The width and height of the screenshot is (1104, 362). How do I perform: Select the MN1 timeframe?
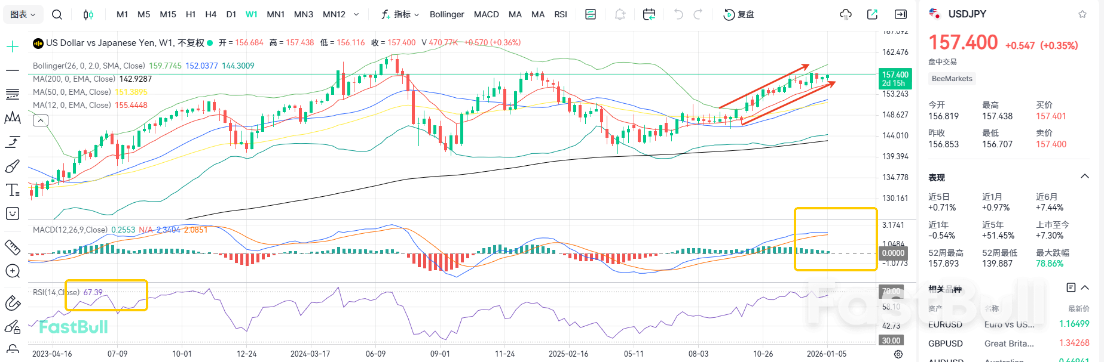click(x=276, y=14)
